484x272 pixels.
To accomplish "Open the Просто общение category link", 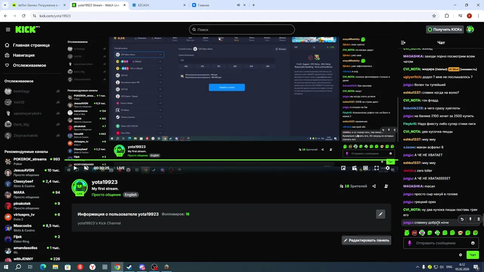I will coord(106,195).
